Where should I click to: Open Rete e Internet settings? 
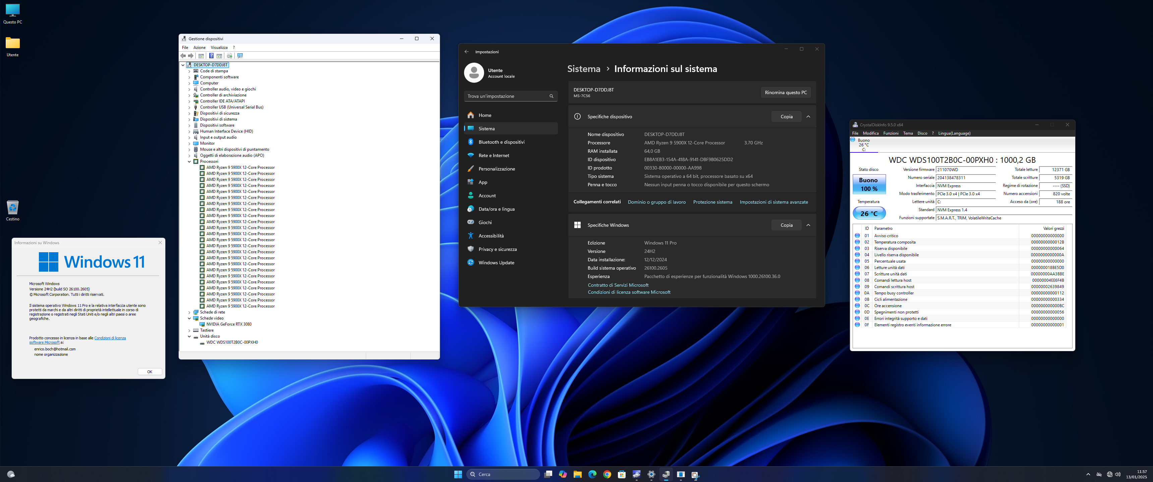click(511, 156)
